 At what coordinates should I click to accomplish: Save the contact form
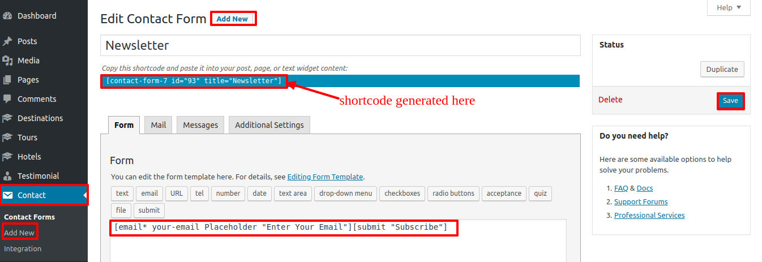[x=730, y=101]
